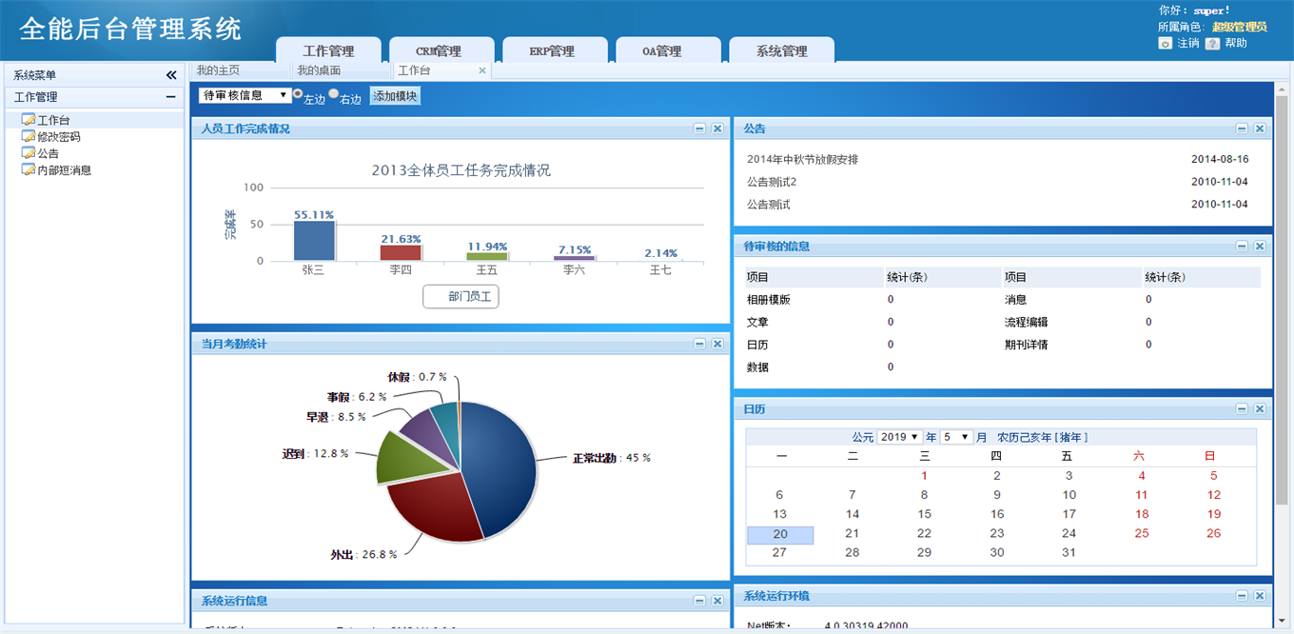Close the 工作台 tab with its X

pyautogui.click(x=482, y=70)
